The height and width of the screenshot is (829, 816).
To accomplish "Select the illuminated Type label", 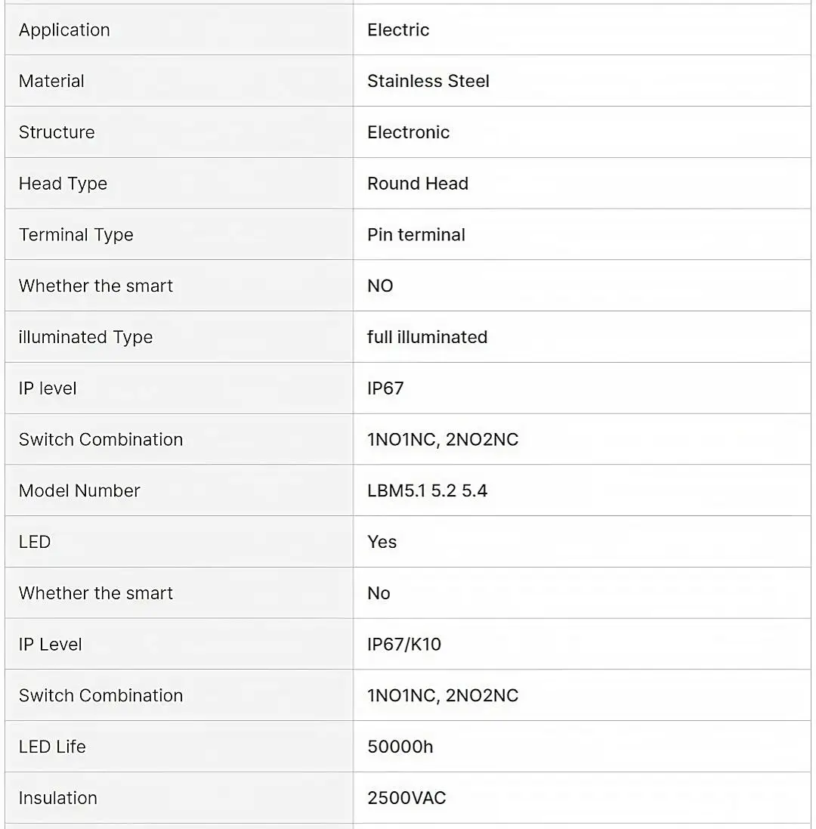I will pos(85,337).
